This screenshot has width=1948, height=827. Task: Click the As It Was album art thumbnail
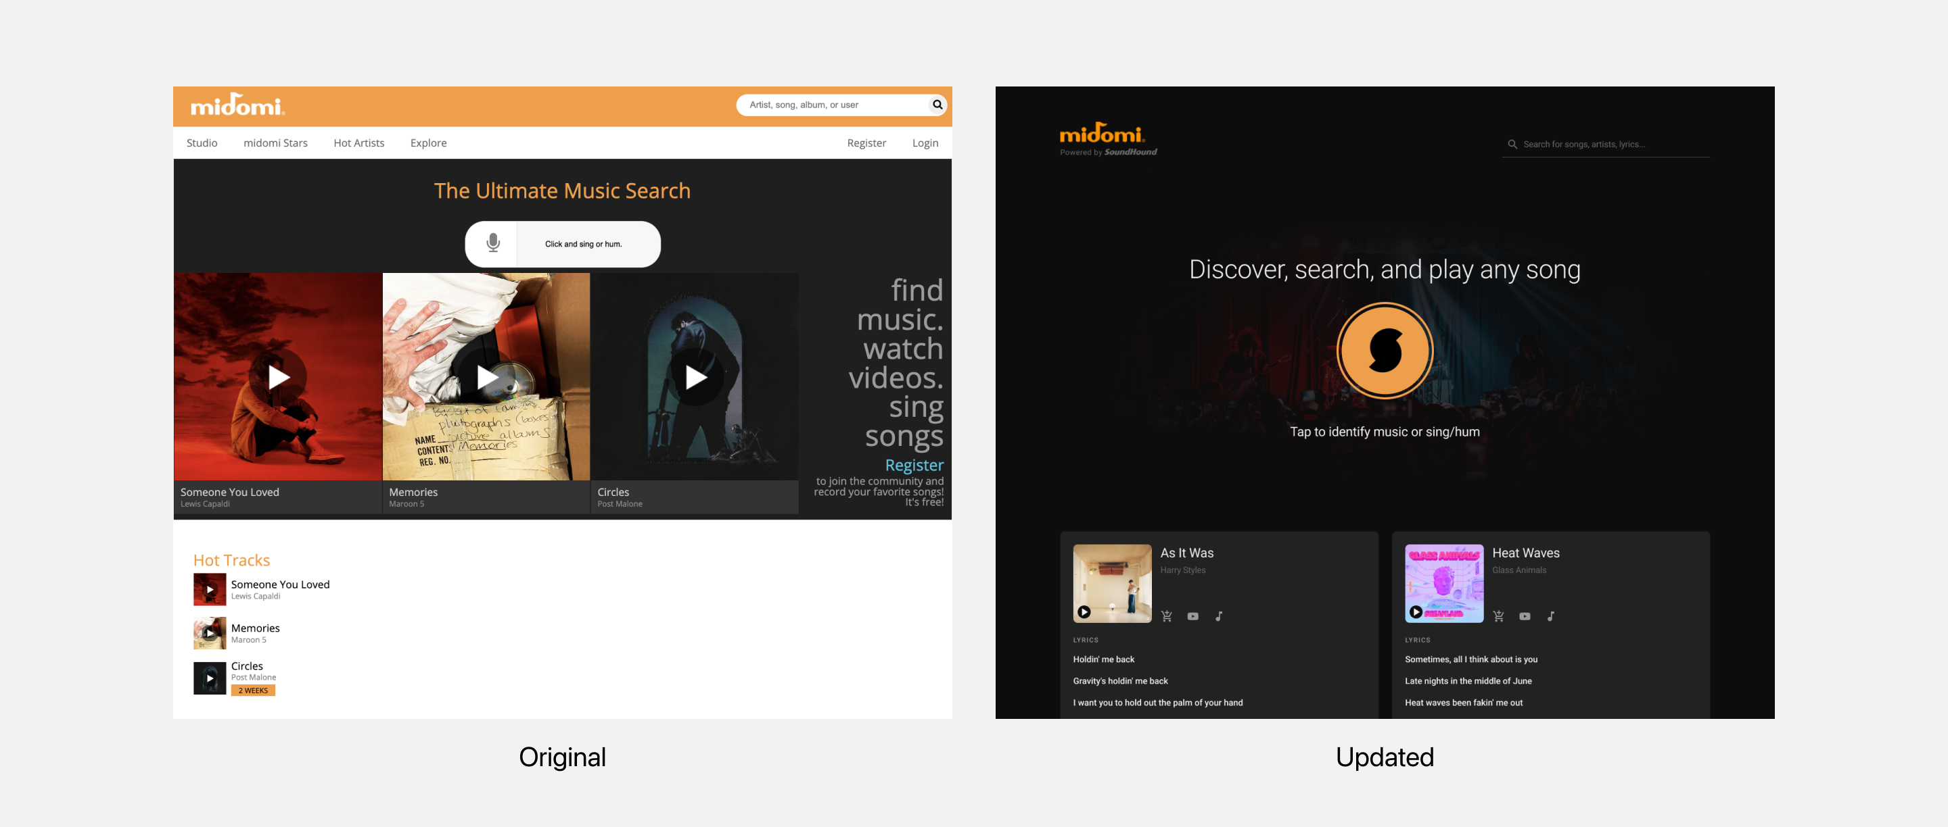tap(1111, 583)
